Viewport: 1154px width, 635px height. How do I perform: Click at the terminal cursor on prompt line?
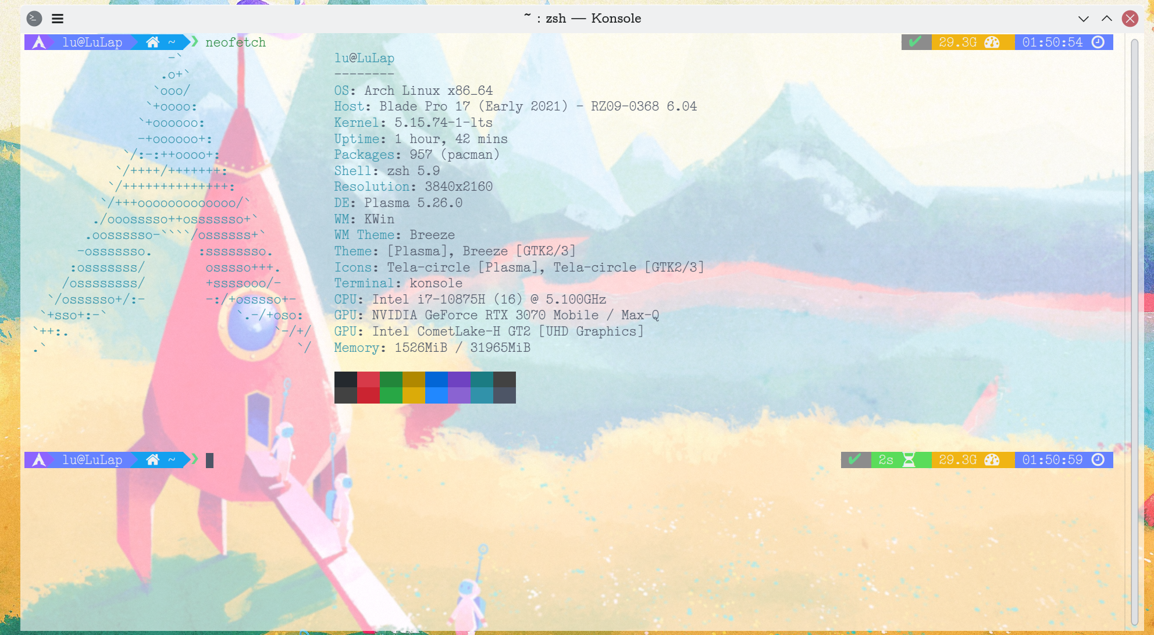pos(209,460)
